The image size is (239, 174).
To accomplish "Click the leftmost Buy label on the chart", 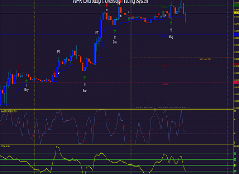I will pos(27,90).
